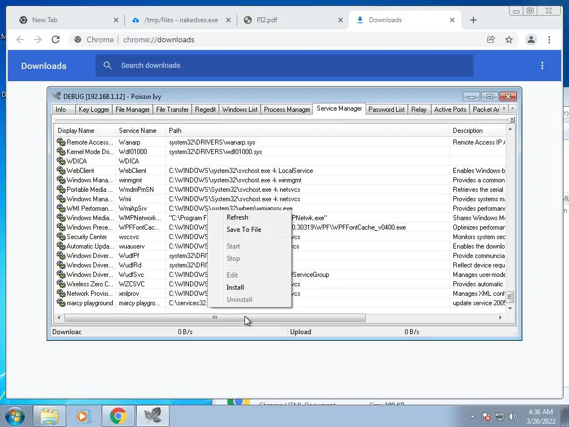This screenshot has height=427, width=569.
Task: Switch to the /tmp/files browser tab
Action: (181, 20)
